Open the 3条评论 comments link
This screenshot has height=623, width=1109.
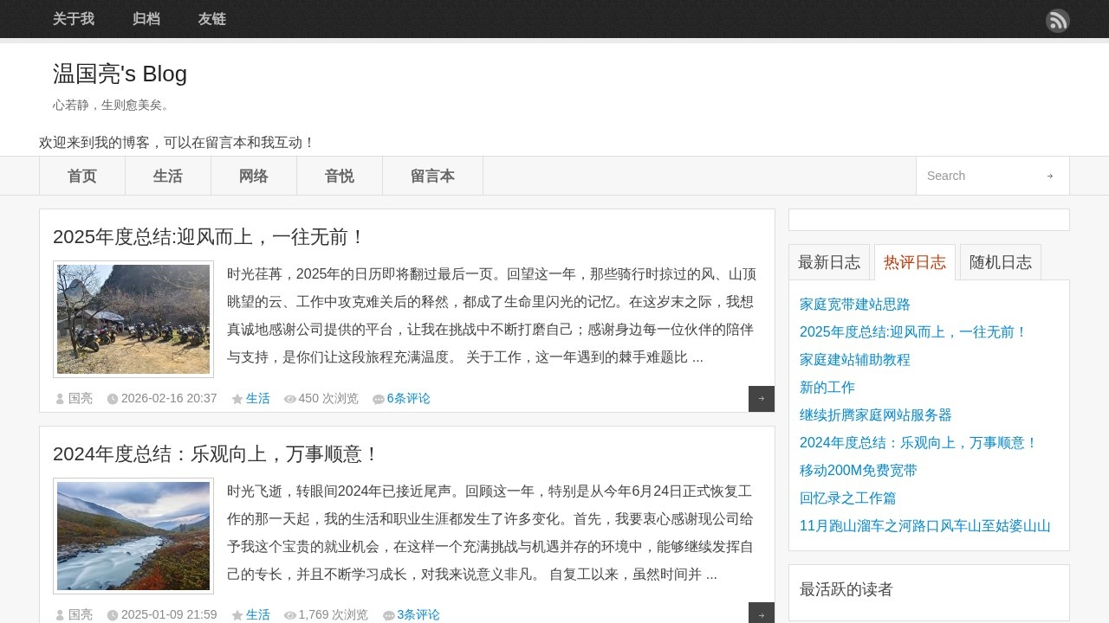tap(418, 615)
